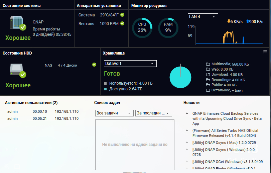Click the Recordings folder icon
The height and width of the screenshot is (173, 271).
tap(208, 80)
